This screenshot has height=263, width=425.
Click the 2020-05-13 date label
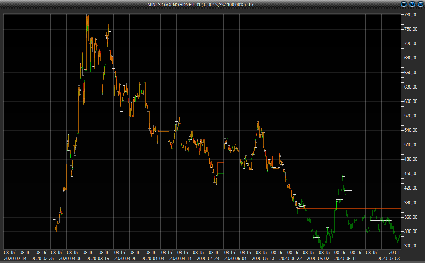pos(263,259)
